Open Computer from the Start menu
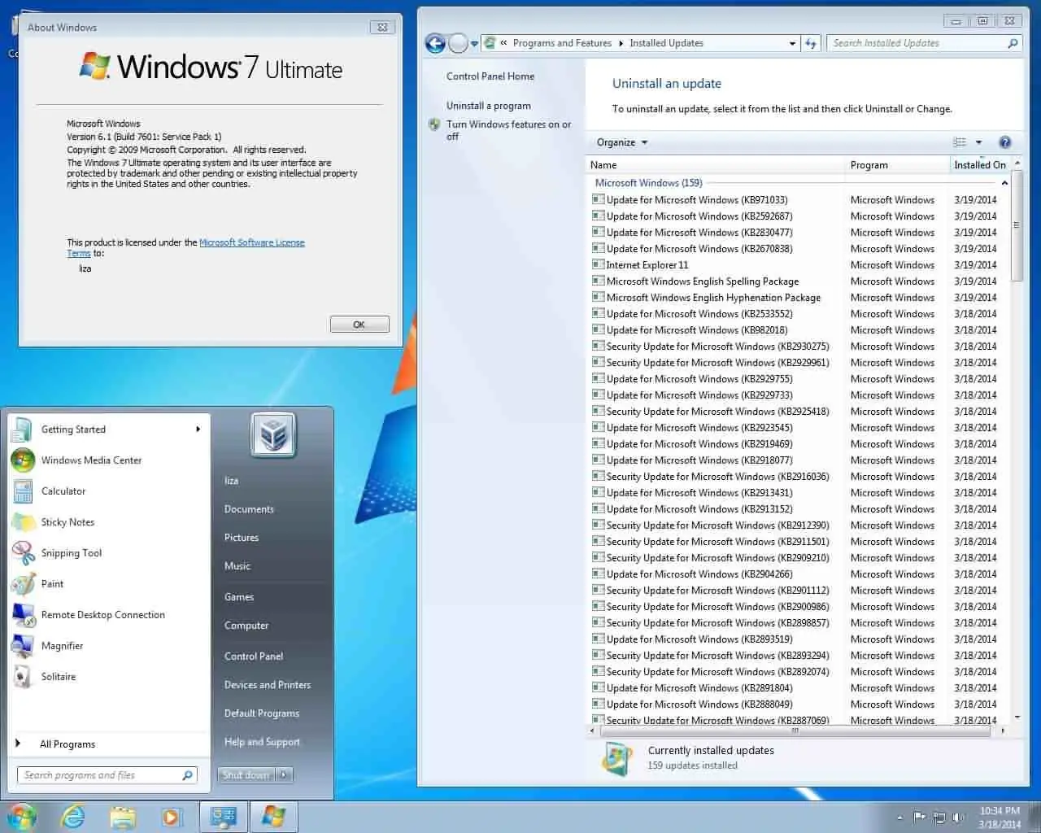Image resolution: width=1041 pixels, height=833 pixels. [246, 626]
